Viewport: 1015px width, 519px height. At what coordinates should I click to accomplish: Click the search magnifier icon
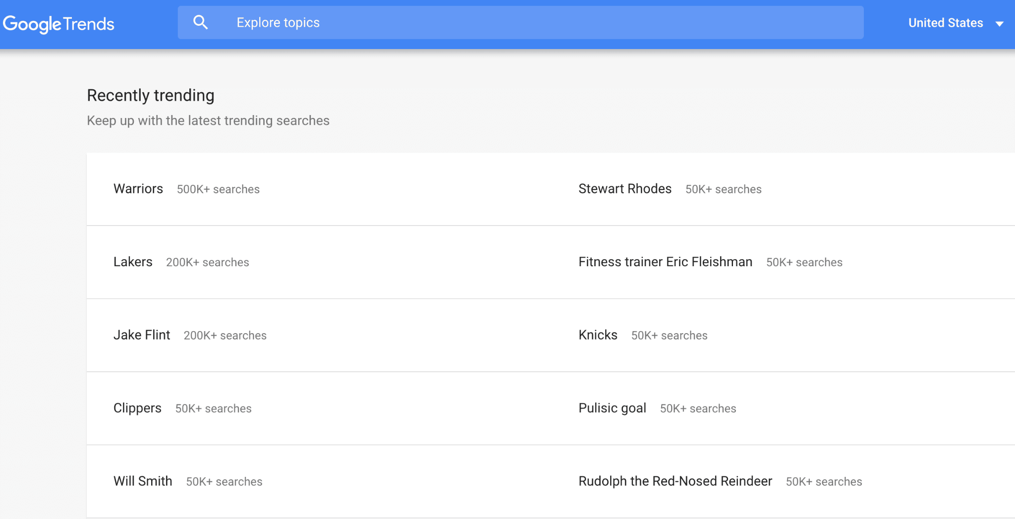200,22
